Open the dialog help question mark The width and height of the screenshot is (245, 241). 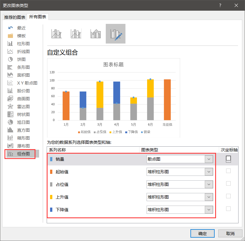tap(220, 5)
